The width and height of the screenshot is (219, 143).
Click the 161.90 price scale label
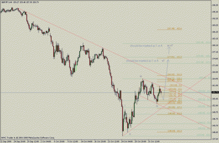coord(215,85)
